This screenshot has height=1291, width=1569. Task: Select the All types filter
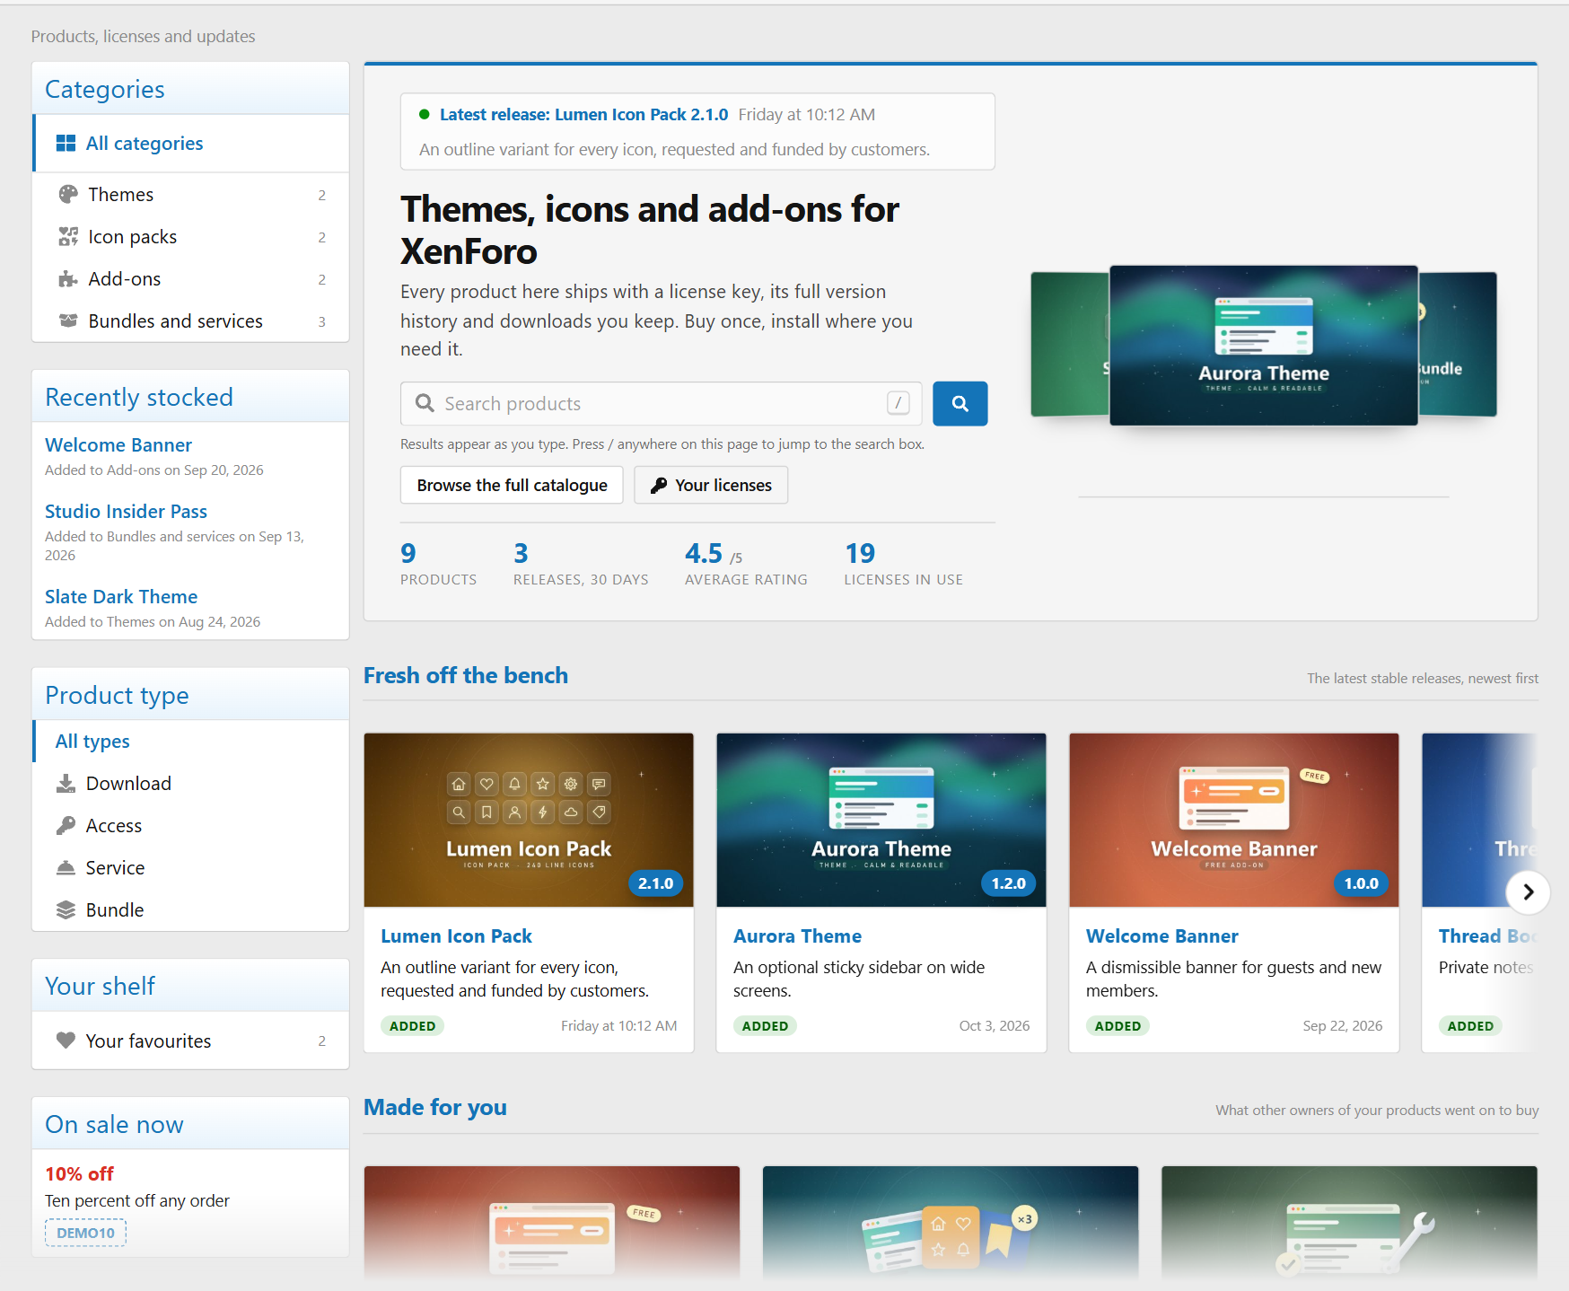tap(190, 742)
